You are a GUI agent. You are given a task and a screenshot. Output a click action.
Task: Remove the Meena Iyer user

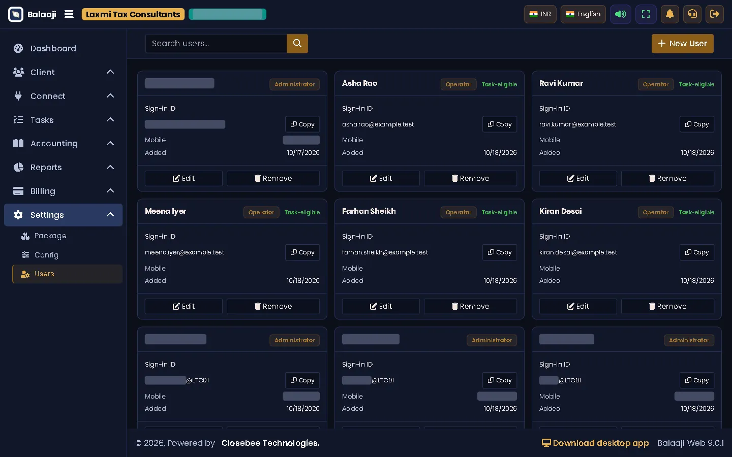[x=273, y=306]
